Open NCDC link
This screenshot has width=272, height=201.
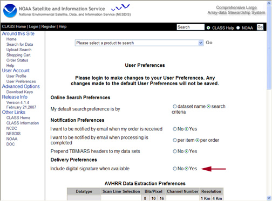click(12, 128)
